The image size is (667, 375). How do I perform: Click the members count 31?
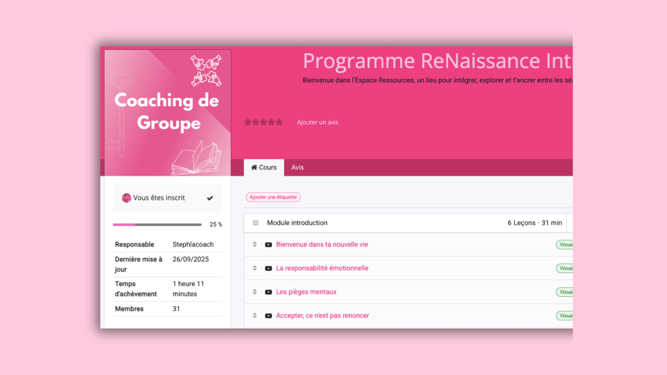176,309
